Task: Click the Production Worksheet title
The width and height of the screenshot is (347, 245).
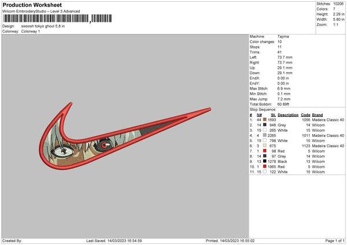Action: coord(32,5)
